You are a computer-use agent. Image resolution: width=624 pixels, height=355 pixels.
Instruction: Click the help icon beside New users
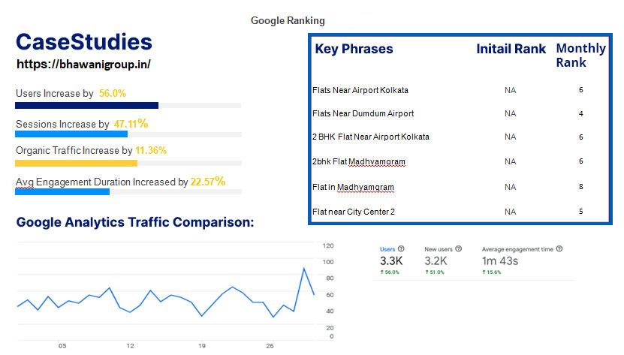[x=459, y=248]
